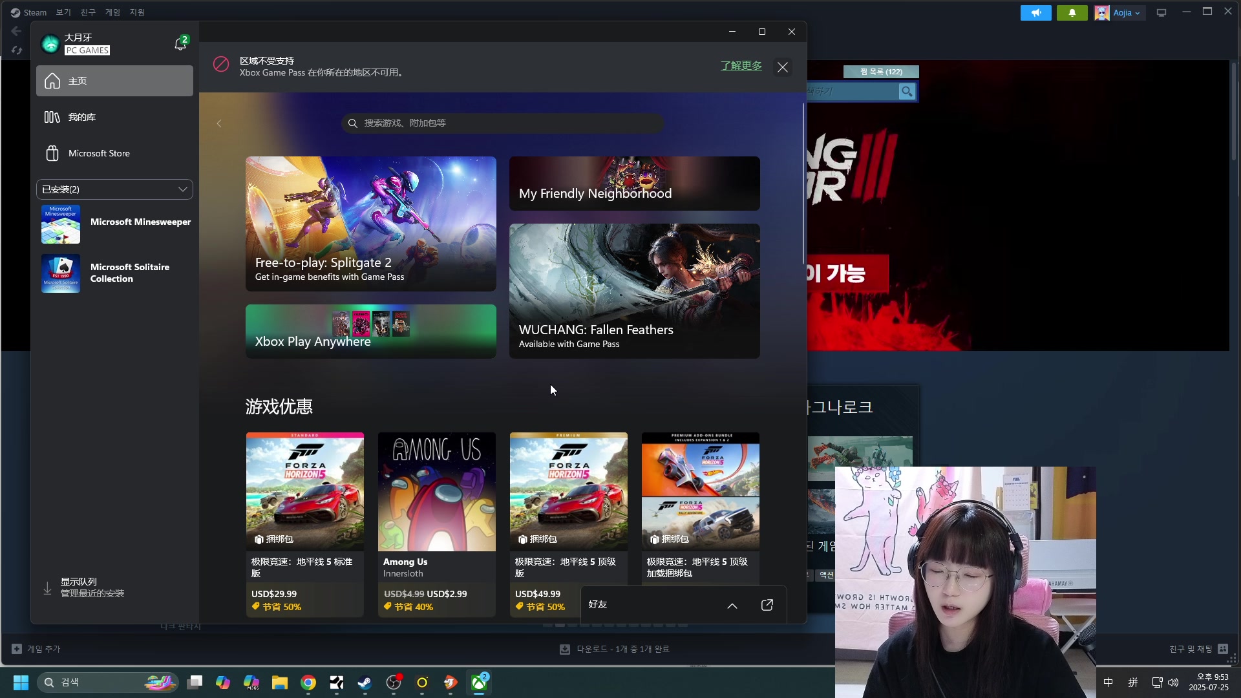
Task: Go to the 主页 home tab
Action: tap(114, 81)
